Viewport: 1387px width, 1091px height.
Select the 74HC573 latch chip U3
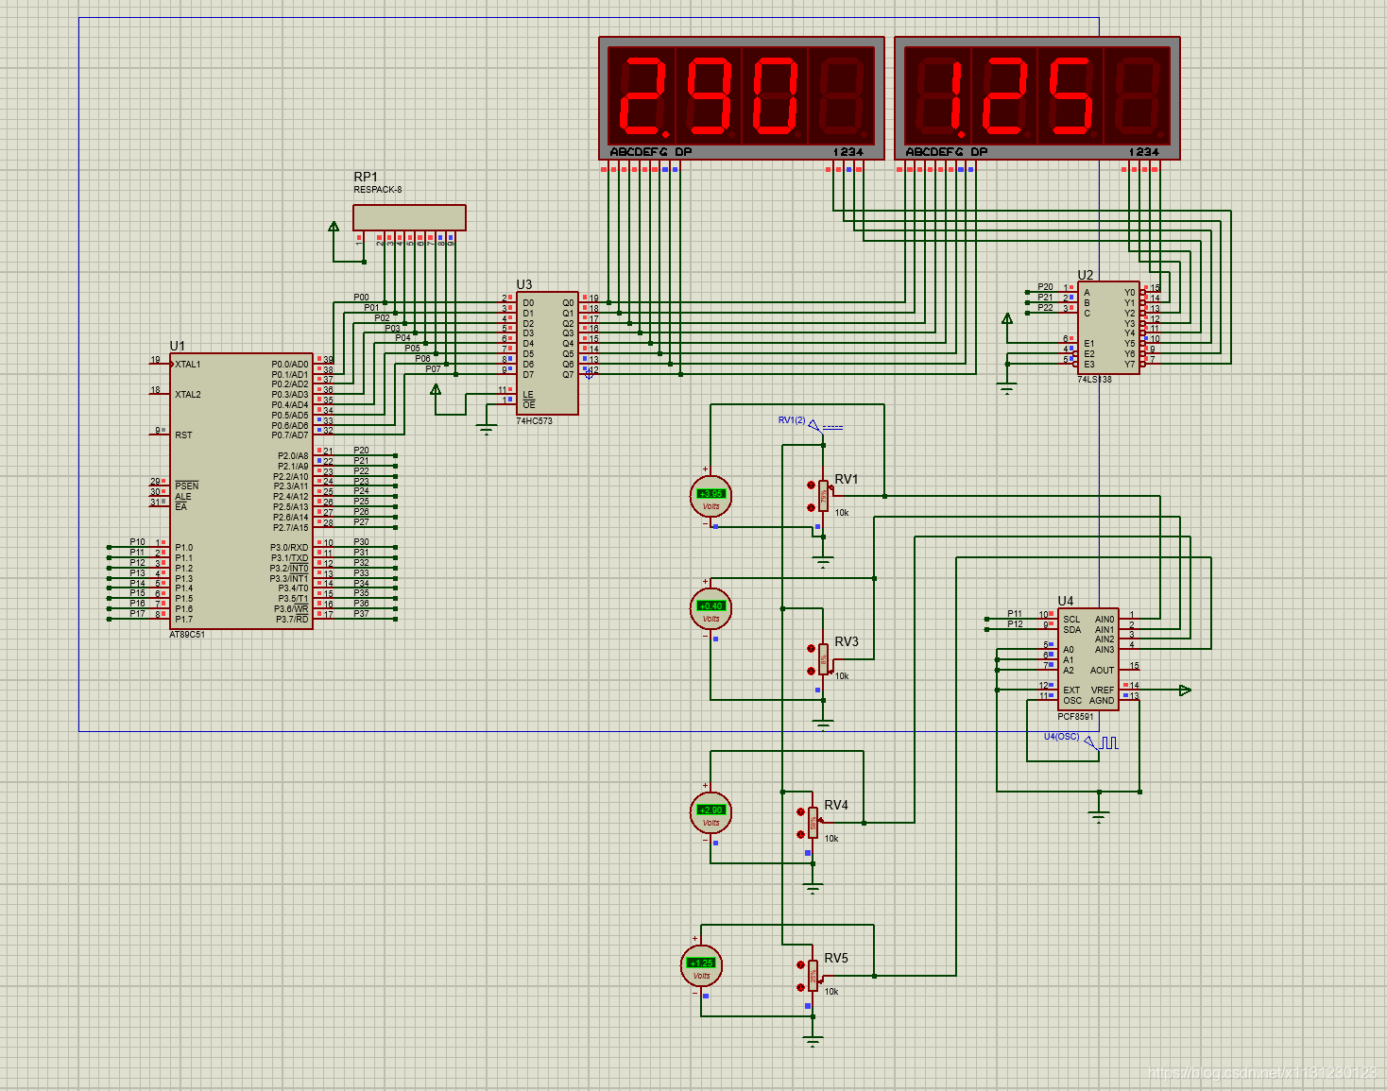547,353
